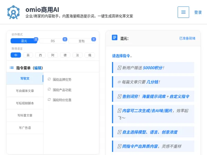Click refresh icon beside 围绕产品功能

(49, 89)
